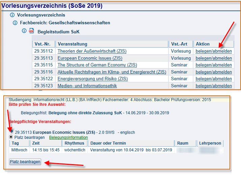
Task: Click Fachbereich: Gesellschaftswissenschaften tree label
Action: (65, 23)
